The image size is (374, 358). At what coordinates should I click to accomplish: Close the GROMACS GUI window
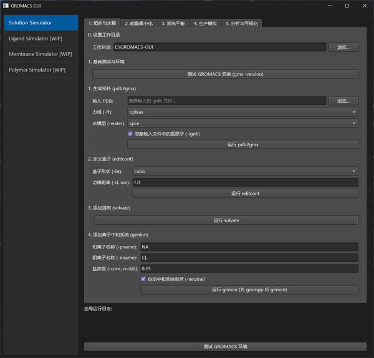pos(365,6)
